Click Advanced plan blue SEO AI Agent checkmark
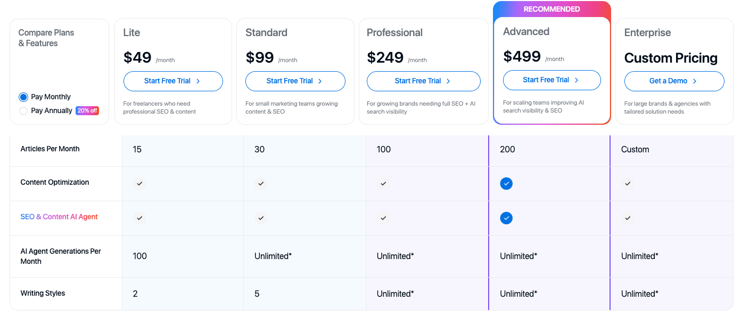This screenshot has width=741, height=318. pyautogui.click(x=506, y=218)
